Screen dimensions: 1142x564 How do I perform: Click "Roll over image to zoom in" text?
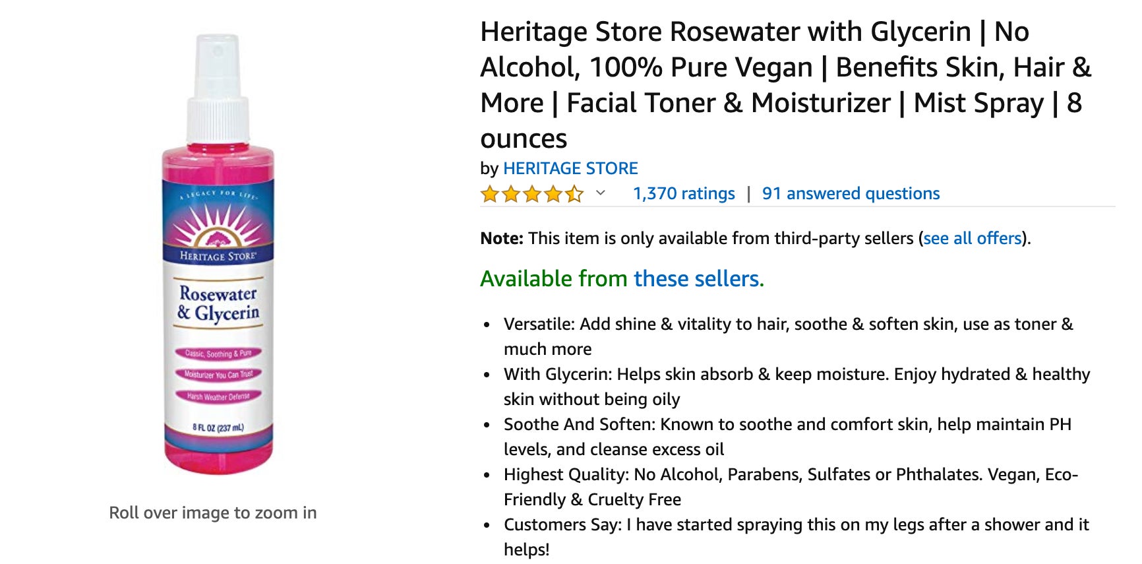pyautogui.click(x=213, y=513)
